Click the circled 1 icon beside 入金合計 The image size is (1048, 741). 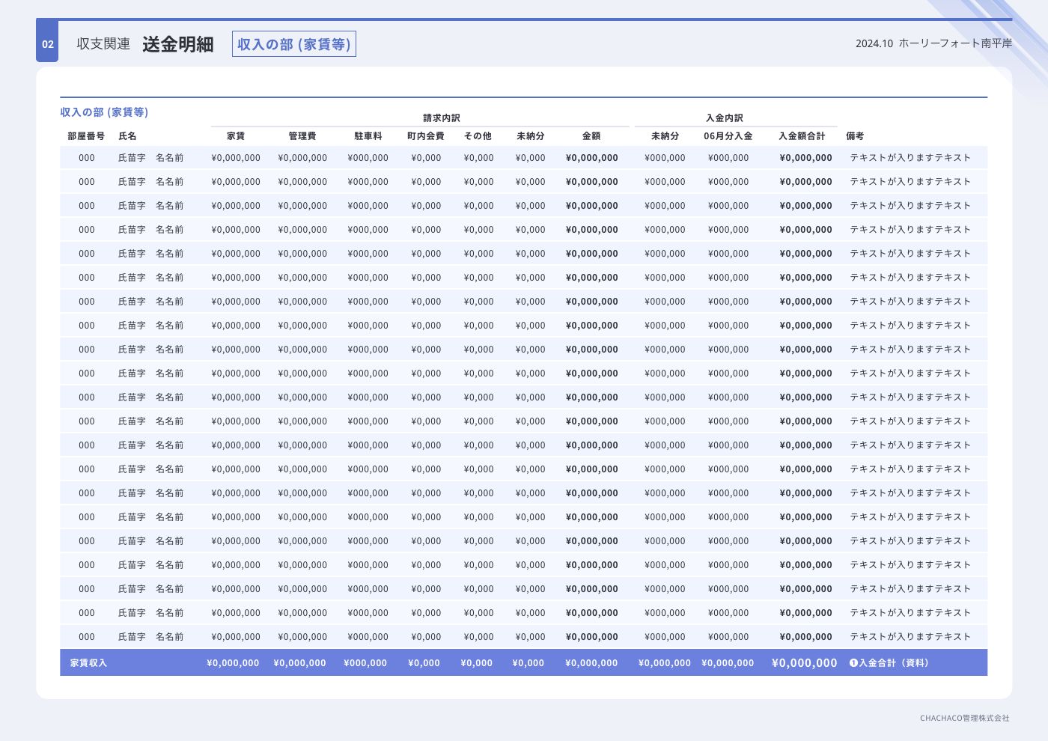pos(853,663)
